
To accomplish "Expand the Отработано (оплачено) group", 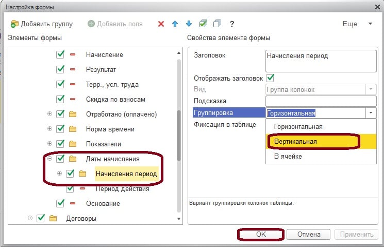I will tap(49, 114).
